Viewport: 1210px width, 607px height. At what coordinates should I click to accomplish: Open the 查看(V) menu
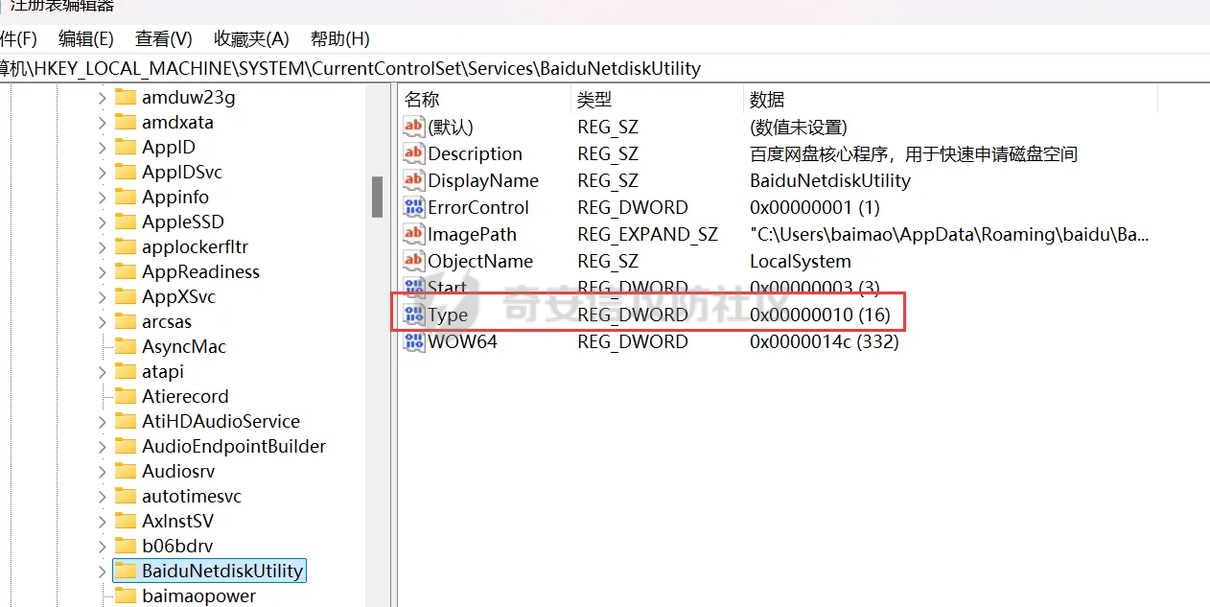pos(164,38)
